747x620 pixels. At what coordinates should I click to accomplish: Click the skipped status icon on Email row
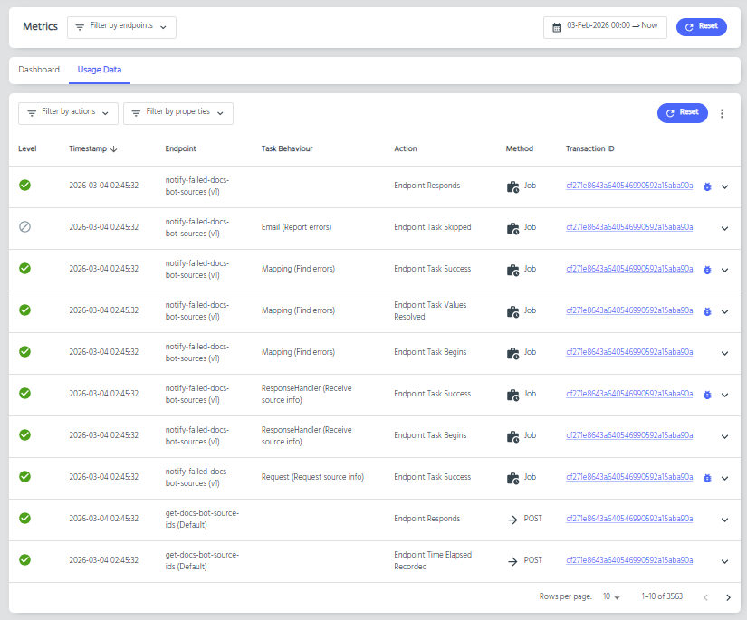pyautogui.click(x=25, y=227)
